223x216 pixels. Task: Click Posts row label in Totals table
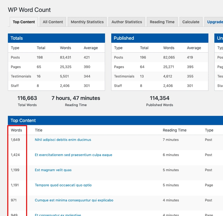pyautogui.click(x=15, y=57)
